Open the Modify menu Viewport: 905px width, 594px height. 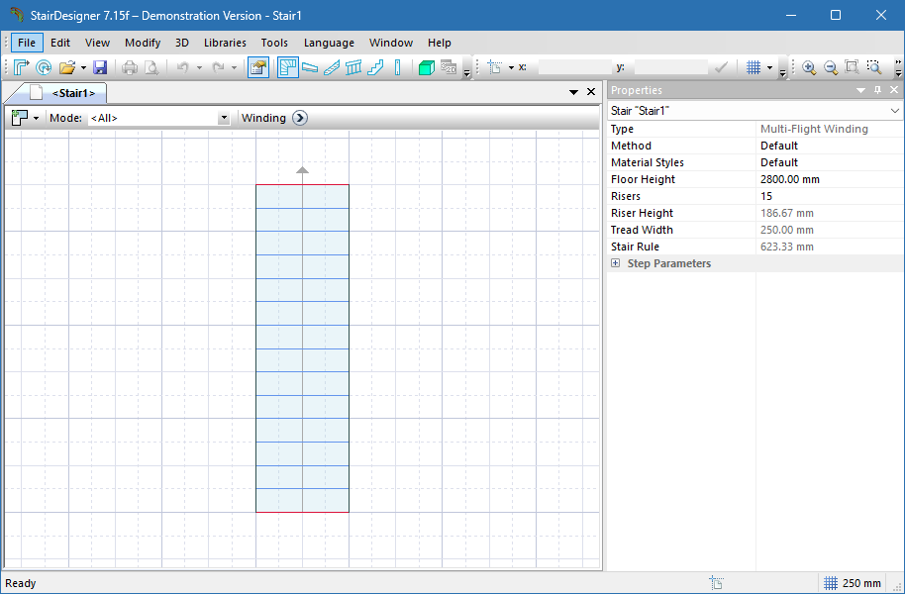tap(143, 43)
